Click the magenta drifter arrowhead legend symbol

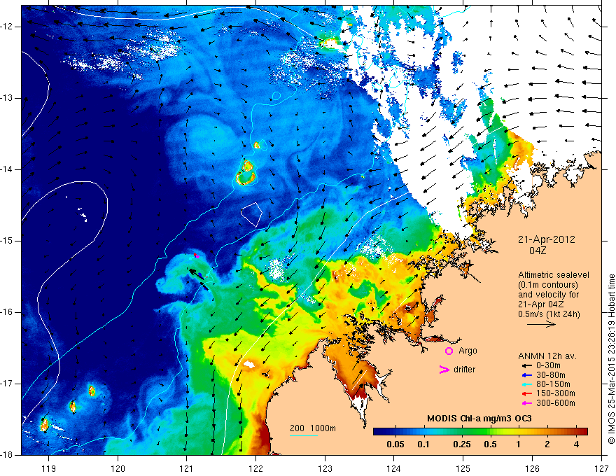pos(444,370)
